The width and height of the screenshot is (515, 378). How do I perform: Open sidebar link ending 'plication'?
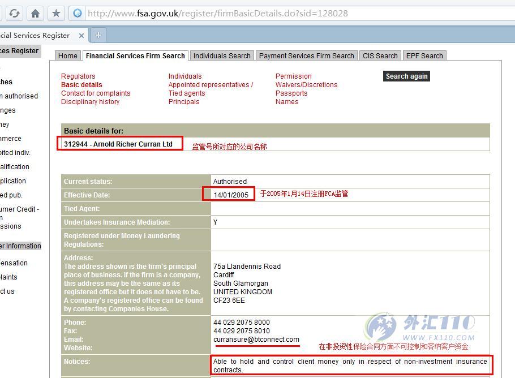tap(13, 181)
